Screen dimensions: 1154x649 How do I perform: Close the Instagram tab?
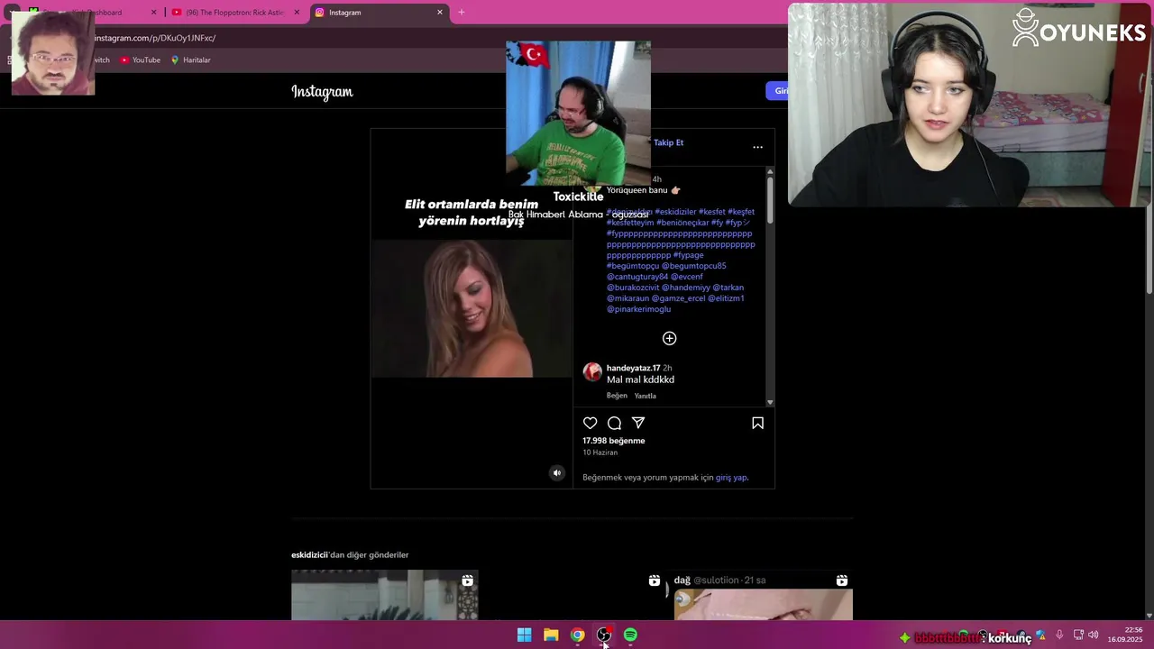(x=440, y=13)
